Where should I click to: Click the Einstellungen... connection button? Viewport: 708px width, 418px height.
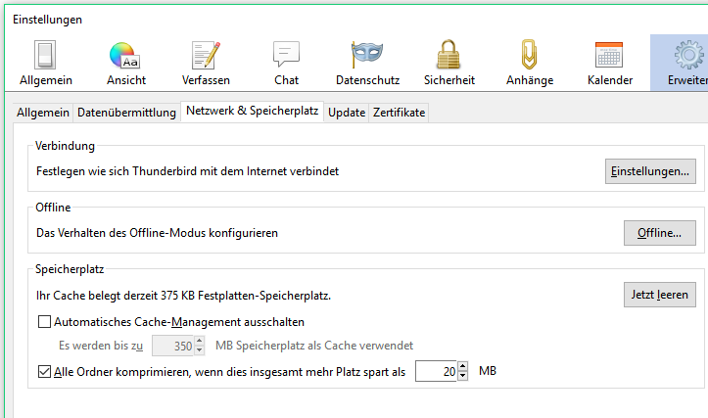coord(650,171)
